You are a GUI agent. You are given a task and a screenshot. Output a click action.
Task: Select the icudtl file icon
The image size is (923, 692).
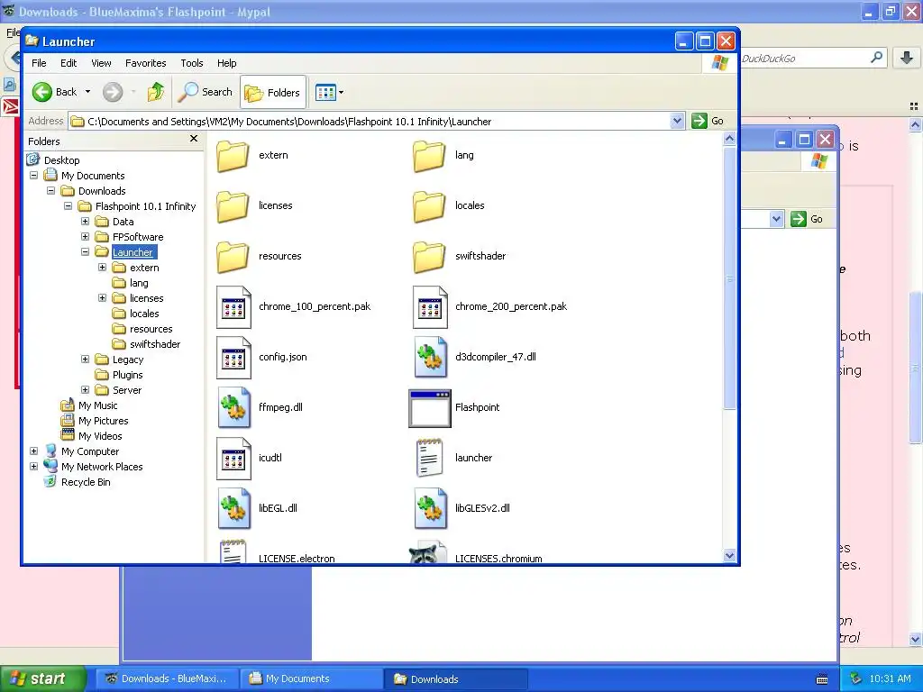[x=233, y=458]
